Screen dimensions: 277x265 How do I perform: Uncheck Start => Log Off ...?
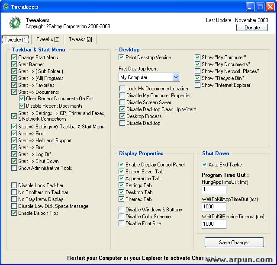pos(14,154)
